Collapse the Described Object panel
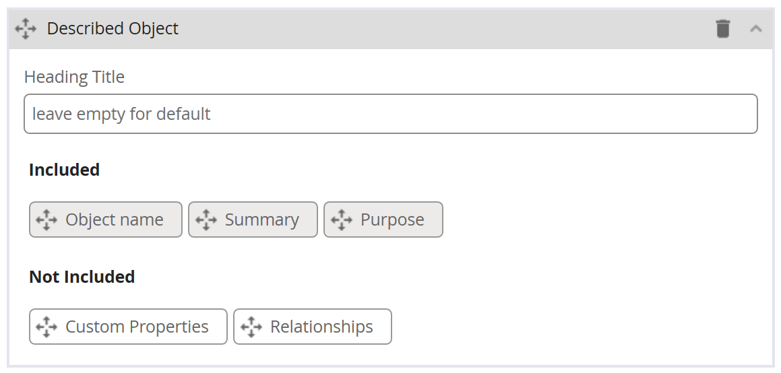This screenshot has height=373, width=781. click(756, 29)
